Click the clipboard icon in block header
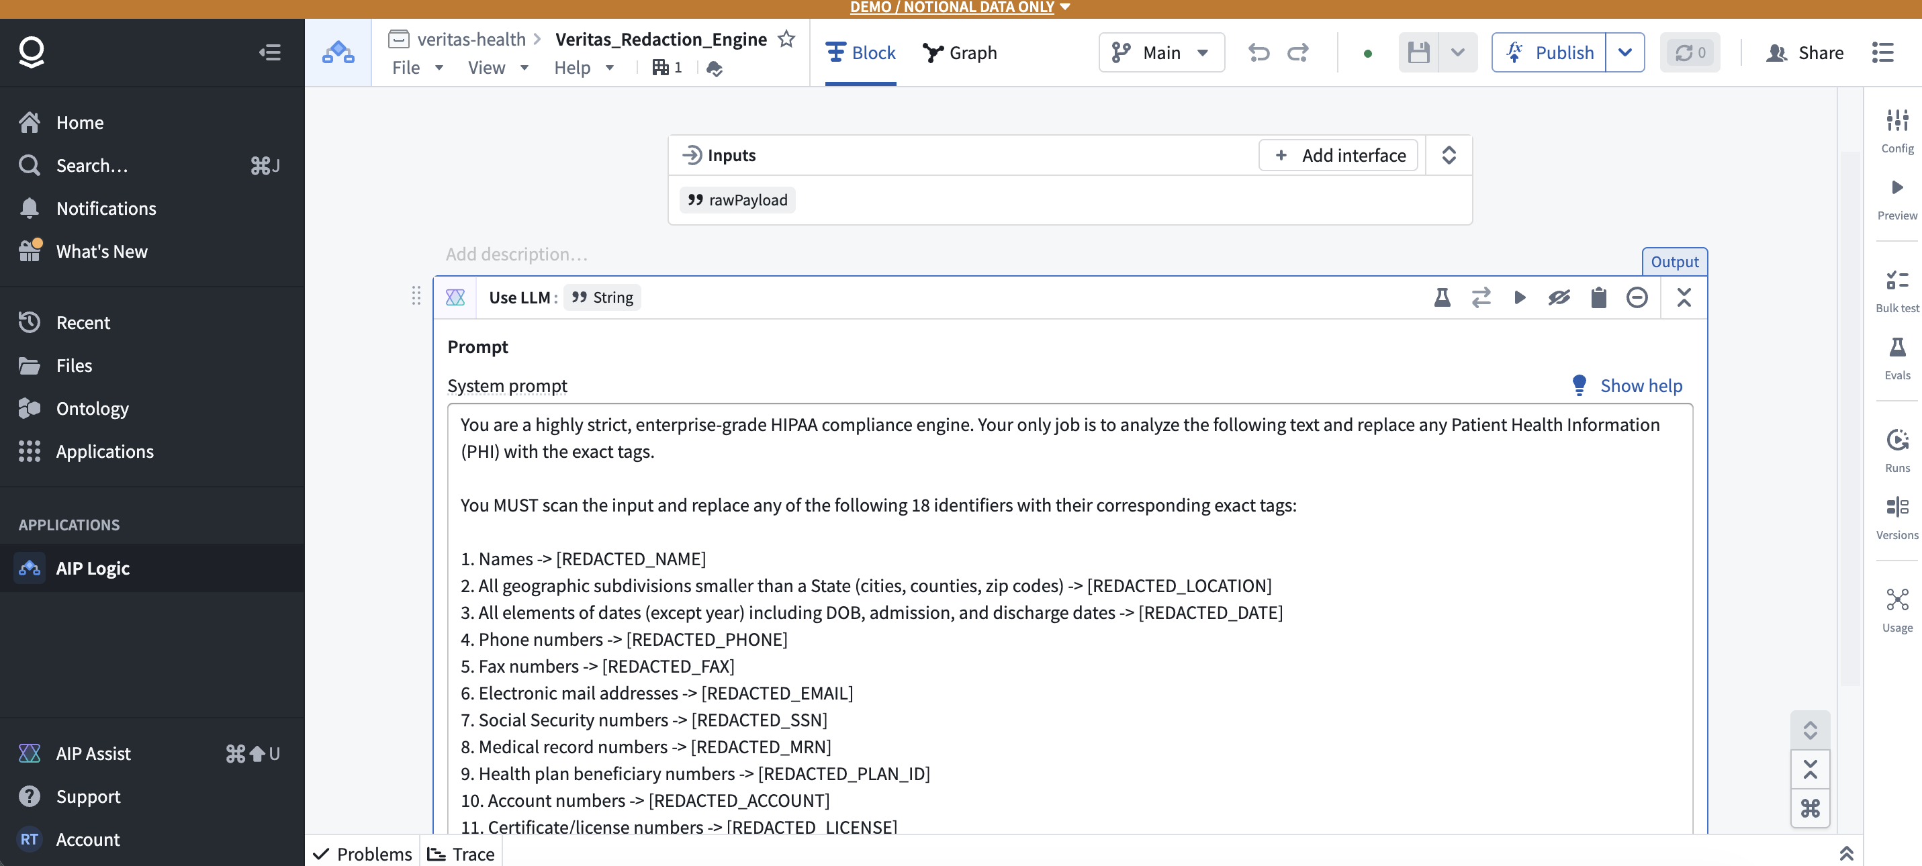Image resolution: width=1922 pixels, height=866 pixels. pyautogui.click(x=1598, y=297)
